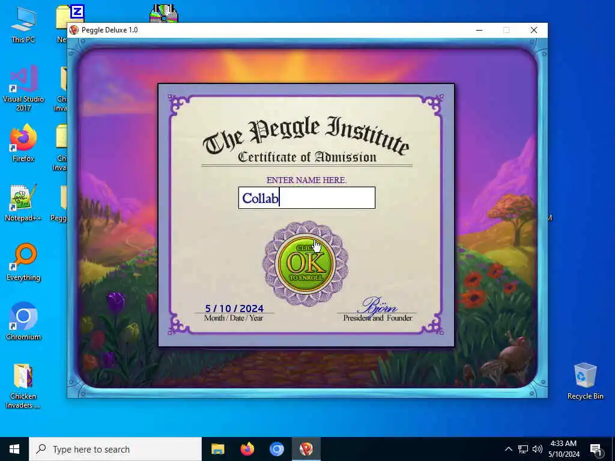Select the Firefox desktop shortcut
The width and height of the screenshot is (615, 461).
click(23, 143)
